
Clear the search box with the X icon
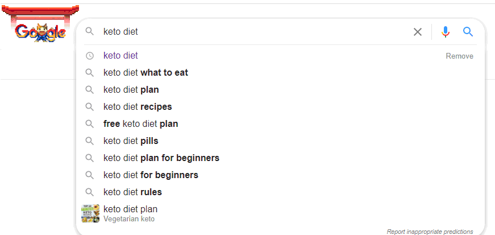[418, 32]
